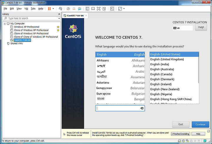Choose English (Hong Kong SAR China) locale
This screenshot has height=144, width=212.
[x=174, y=99]
